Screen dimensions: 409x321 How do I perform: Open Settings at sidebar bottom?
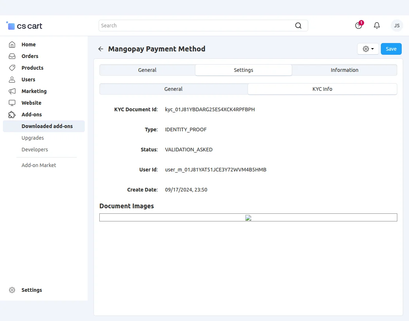(31, 290)
